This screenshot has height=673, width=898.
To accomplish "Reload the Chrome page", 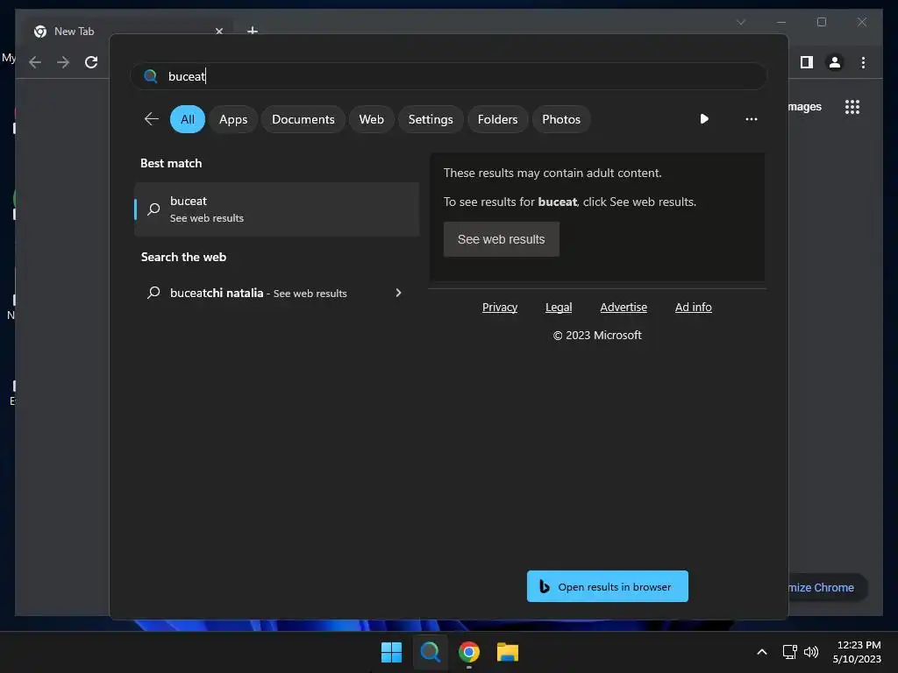I will [x=91, y=62].
